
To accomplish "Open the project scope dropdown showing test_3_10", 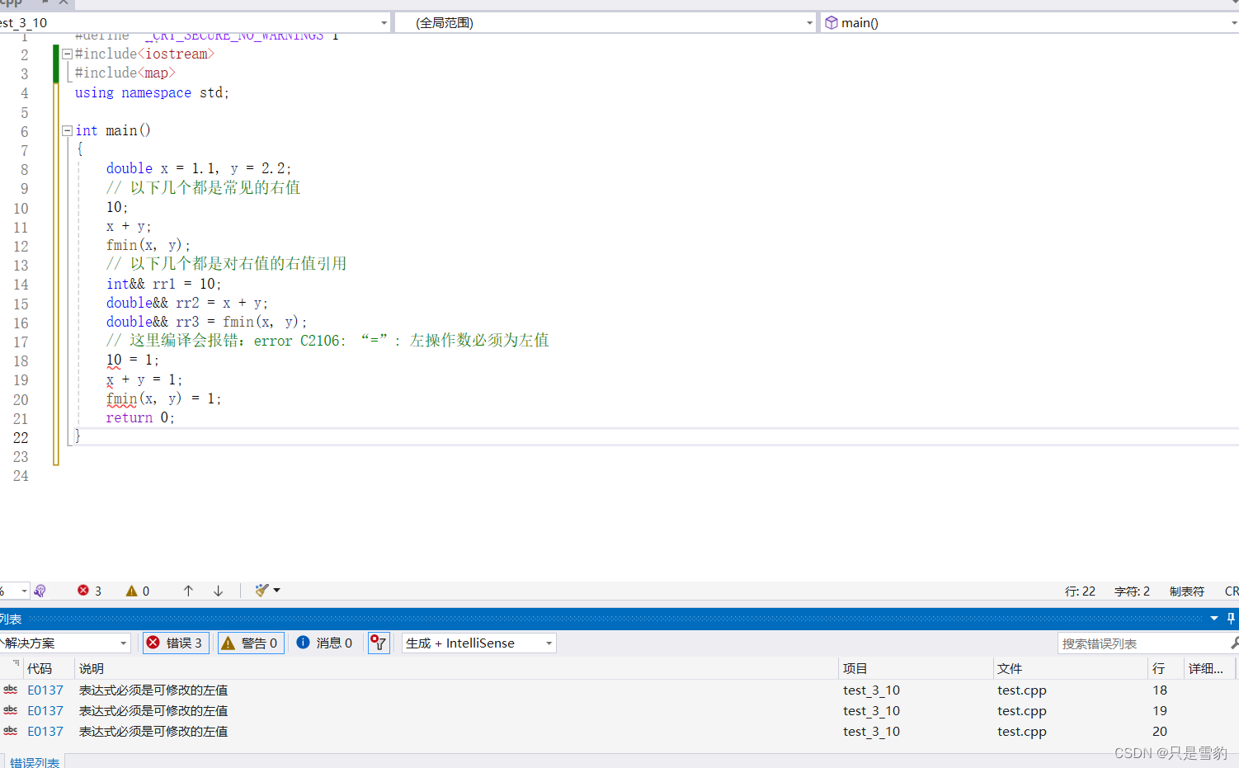I will pos(194,22).
